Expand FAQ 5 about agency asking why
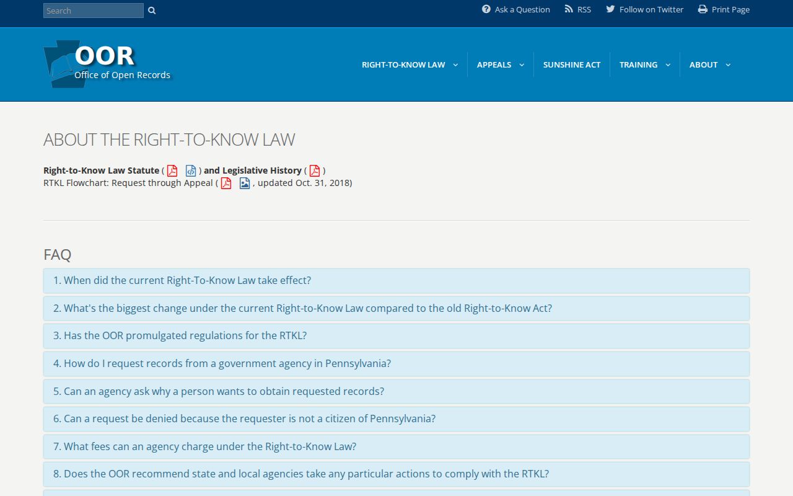 [x=396, y=391]
